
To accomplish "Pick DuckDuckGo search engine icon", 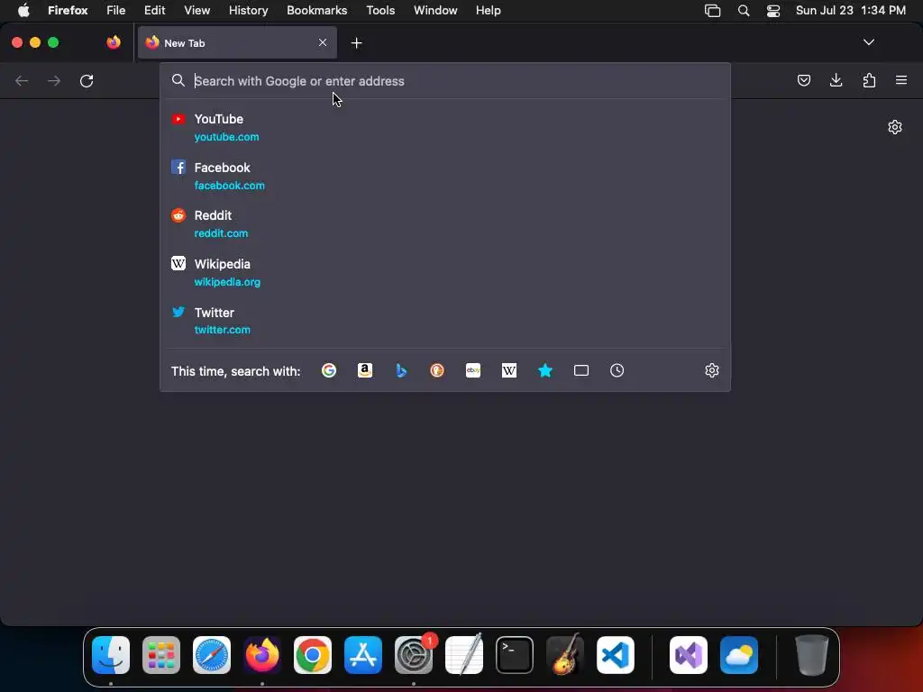I will tap(437, 370).
